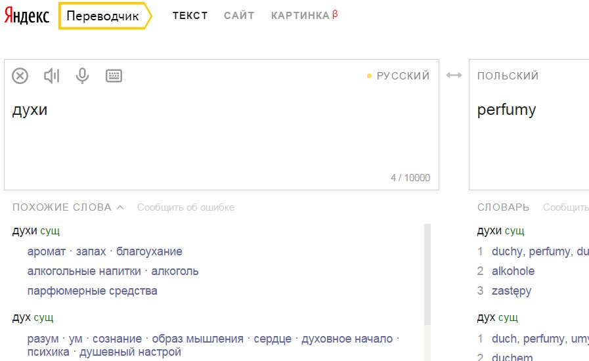The image size is (589, 361).
Task: Select the synonym духовное начало
Action: point(347,339)
